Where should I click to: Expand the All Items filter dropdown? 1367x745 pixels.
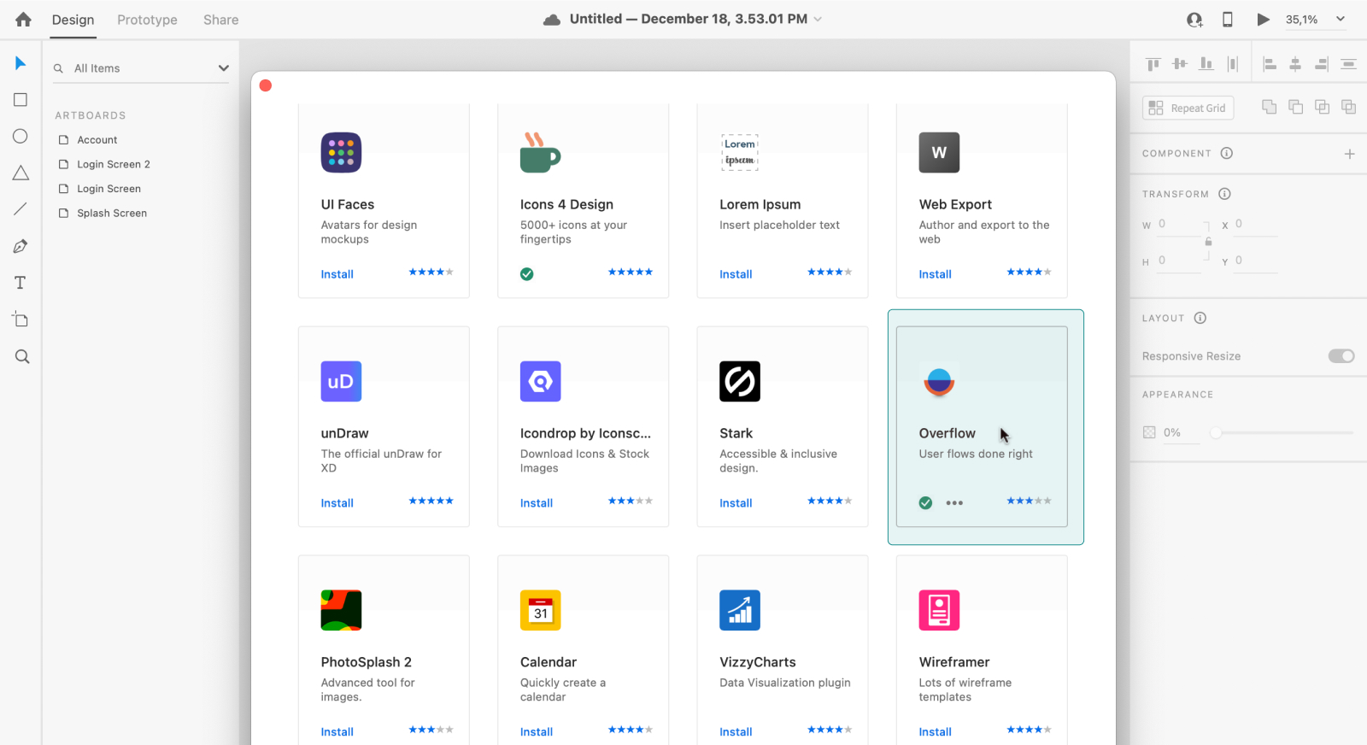click(224, 68)
